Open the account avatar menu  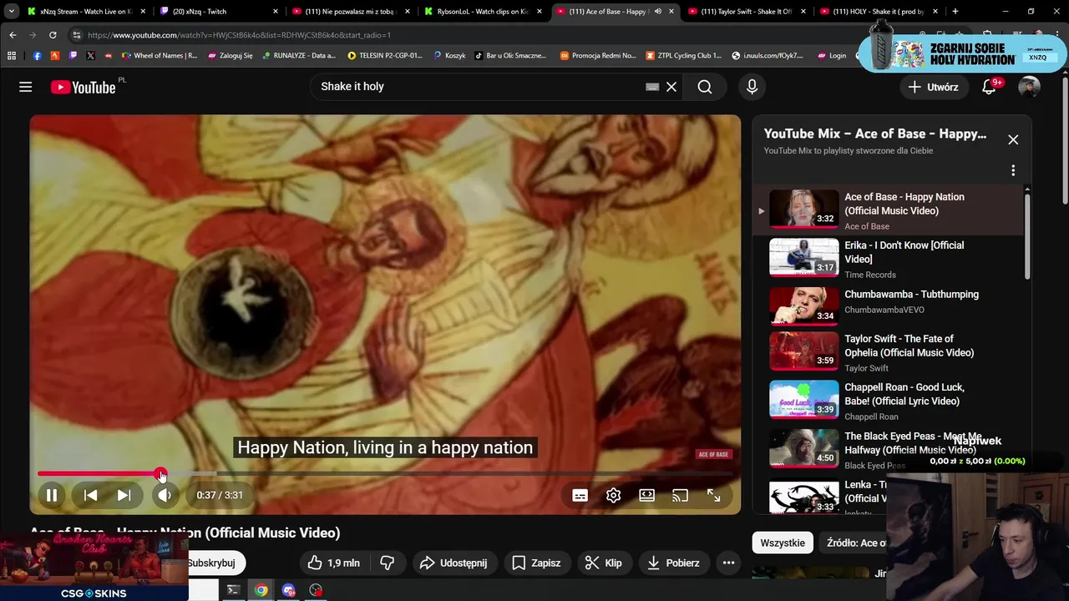pos(1029,87)
